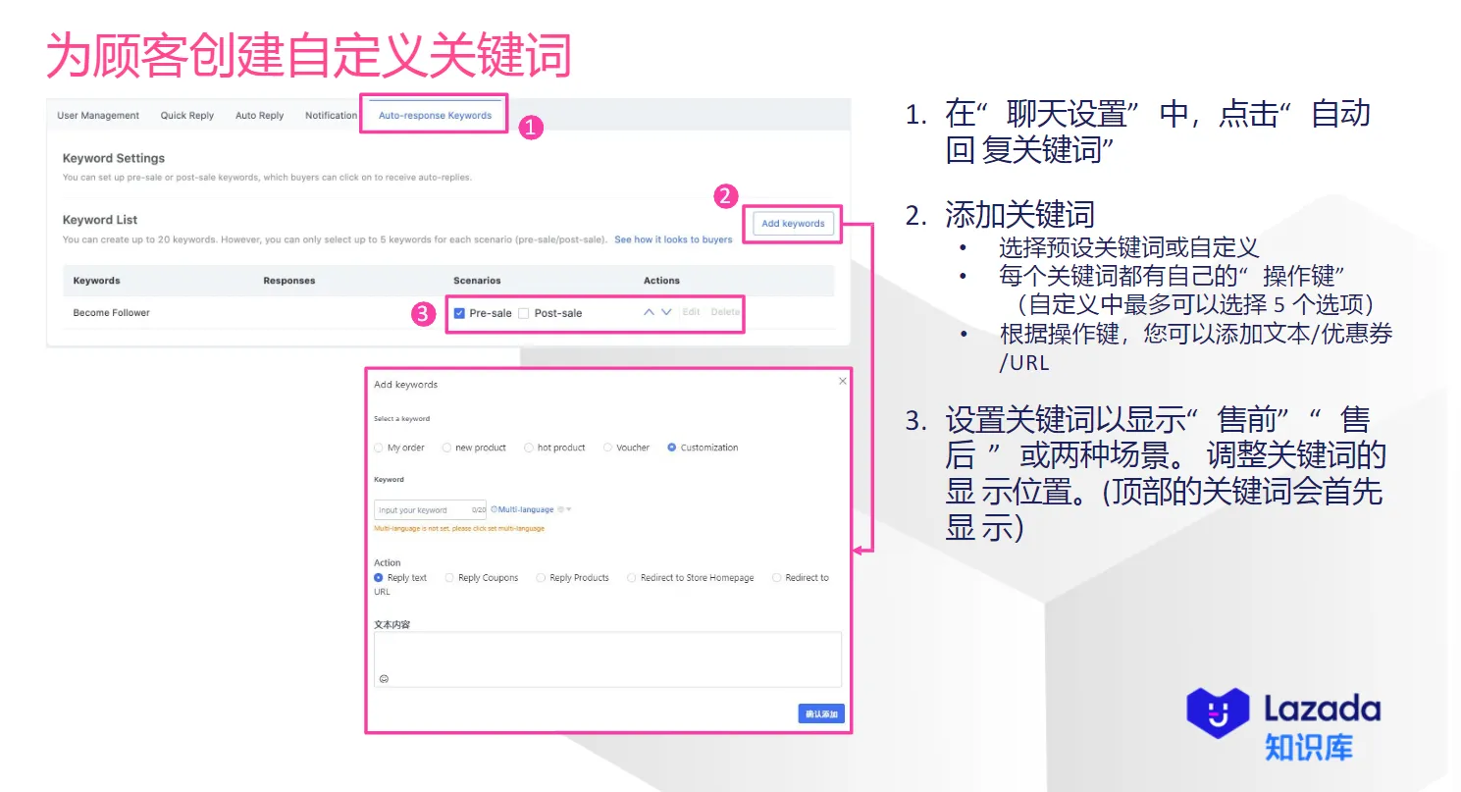Click the Add keywords button
Screen dimensions: 1461x792
(792, 223)
